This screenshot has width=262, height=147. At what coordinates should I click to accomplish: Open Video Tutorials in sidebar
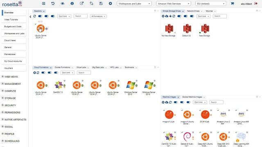click(x=14, y=20)
